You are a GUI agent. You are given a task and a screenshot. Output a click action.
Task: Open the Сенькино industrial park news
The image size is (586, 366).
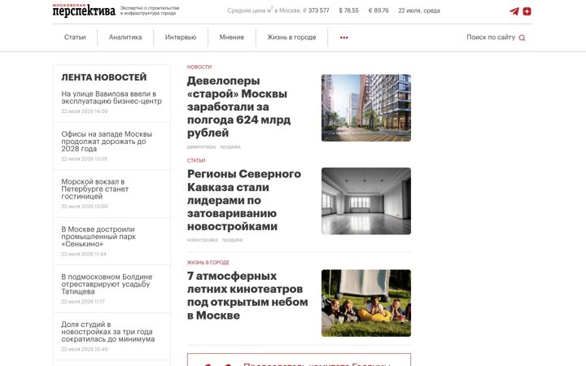tap(98, 237)
